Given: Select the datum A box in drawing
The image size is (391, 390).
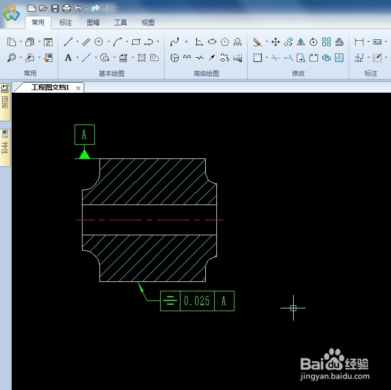Looking at the screenshot, I should click(85, 135).
